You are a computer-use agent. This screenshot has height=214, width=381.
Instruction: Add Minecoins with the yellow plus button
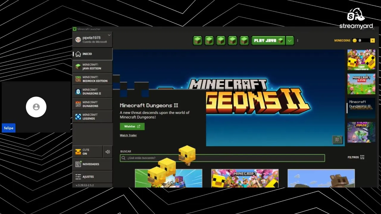372,40
